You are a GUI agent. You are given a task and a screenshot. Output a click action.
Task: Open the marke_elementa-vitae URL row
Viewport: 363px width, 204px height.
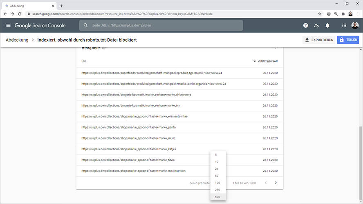179,116
